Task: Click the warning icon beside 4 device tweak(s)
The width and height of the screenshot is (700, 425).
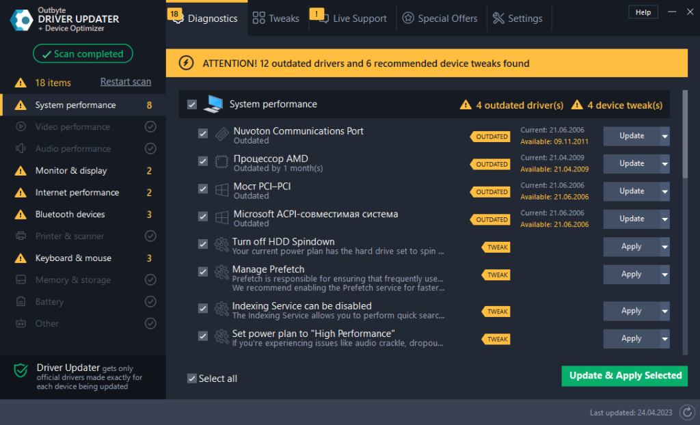Action: [x=577, y=105]
